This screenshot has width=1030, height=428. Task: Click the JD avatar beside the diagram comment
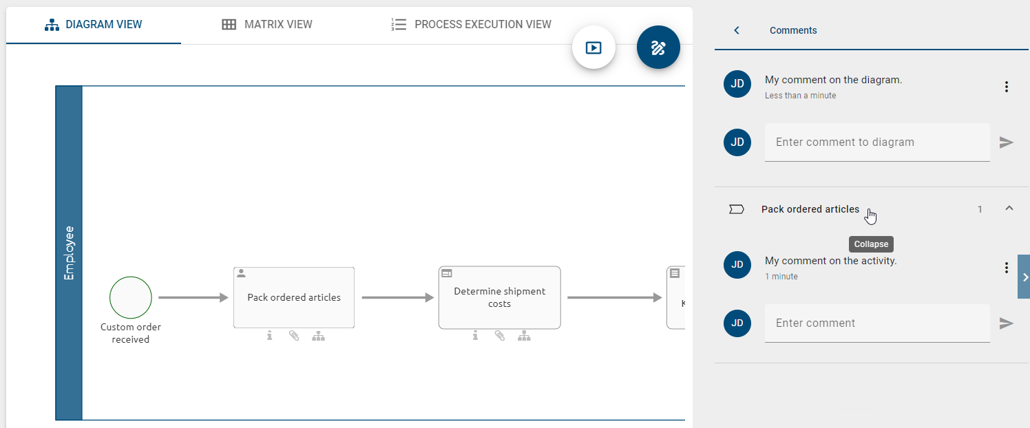pos(737,83)
